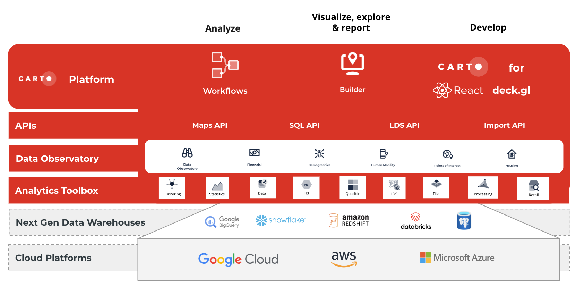
Task: Open the Tiler toolbox tile
Action: [436, 188]
